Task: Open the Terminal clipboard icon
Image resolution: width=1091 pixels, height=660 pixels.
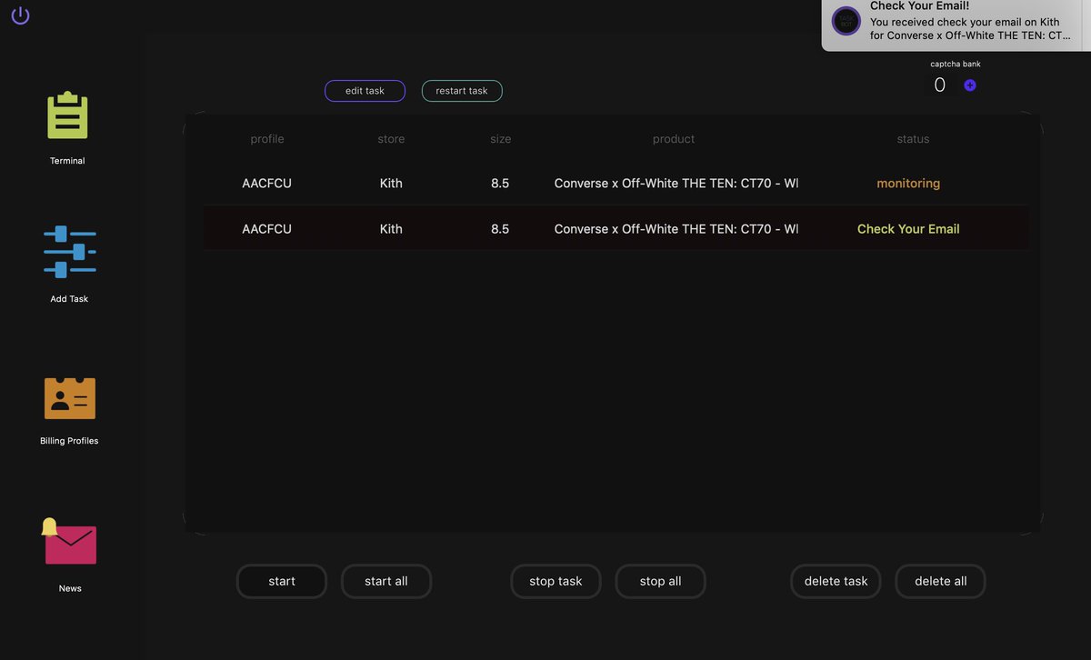Action: 67,115
